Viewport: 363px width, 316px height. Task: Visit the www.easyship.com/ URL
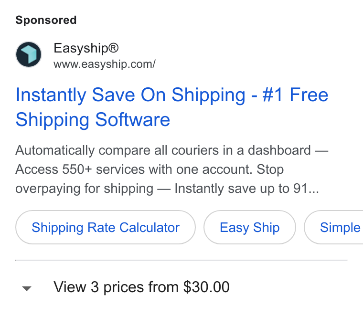[x=105, y=64]
